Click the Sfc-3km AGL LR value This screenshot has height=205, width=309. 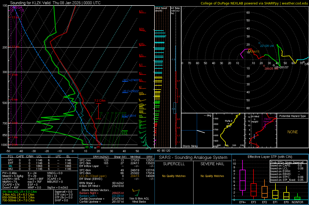[20, 192]
